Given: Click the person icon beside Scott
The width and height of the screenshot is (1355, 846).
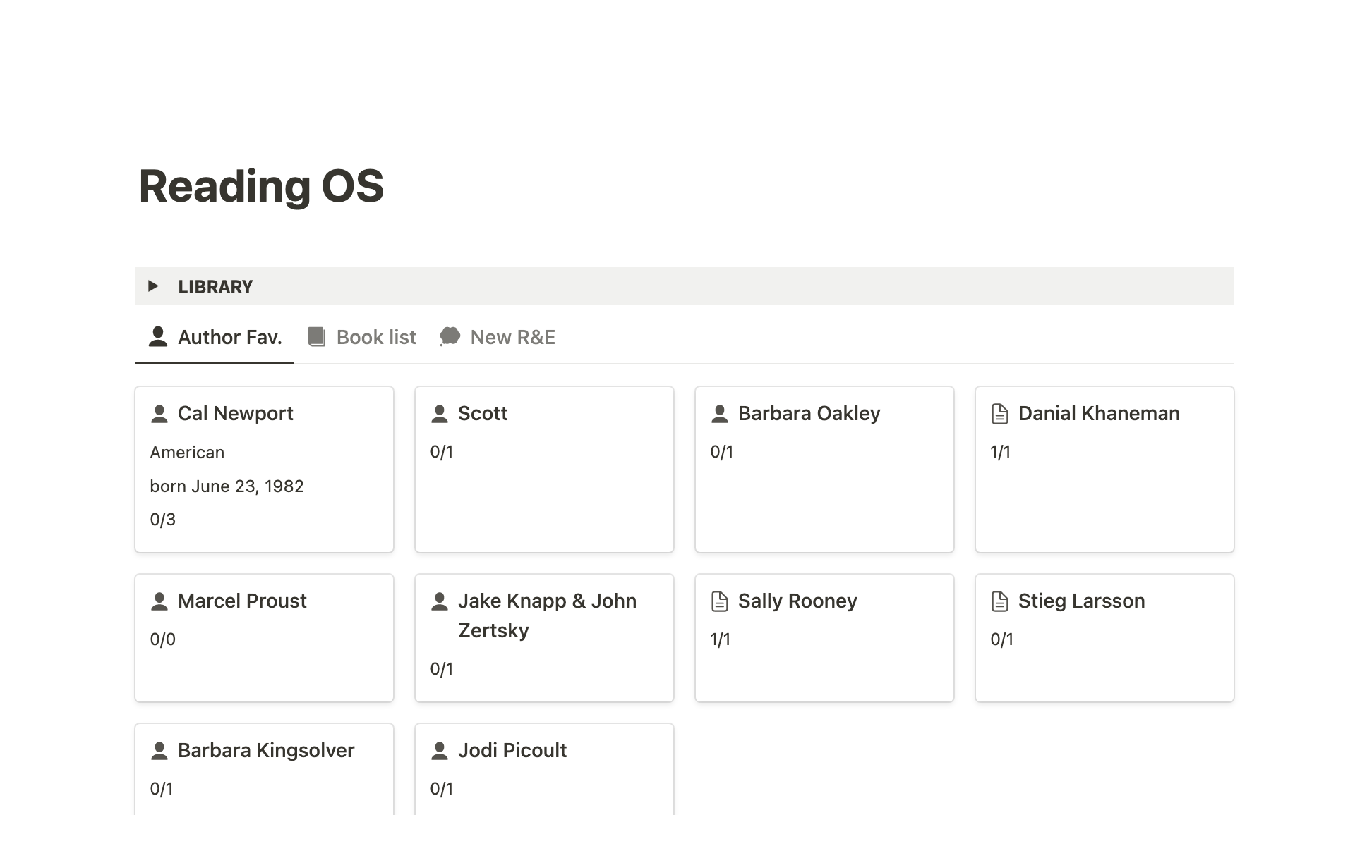Looking at the screenshot, I should (x=440, y=414).
